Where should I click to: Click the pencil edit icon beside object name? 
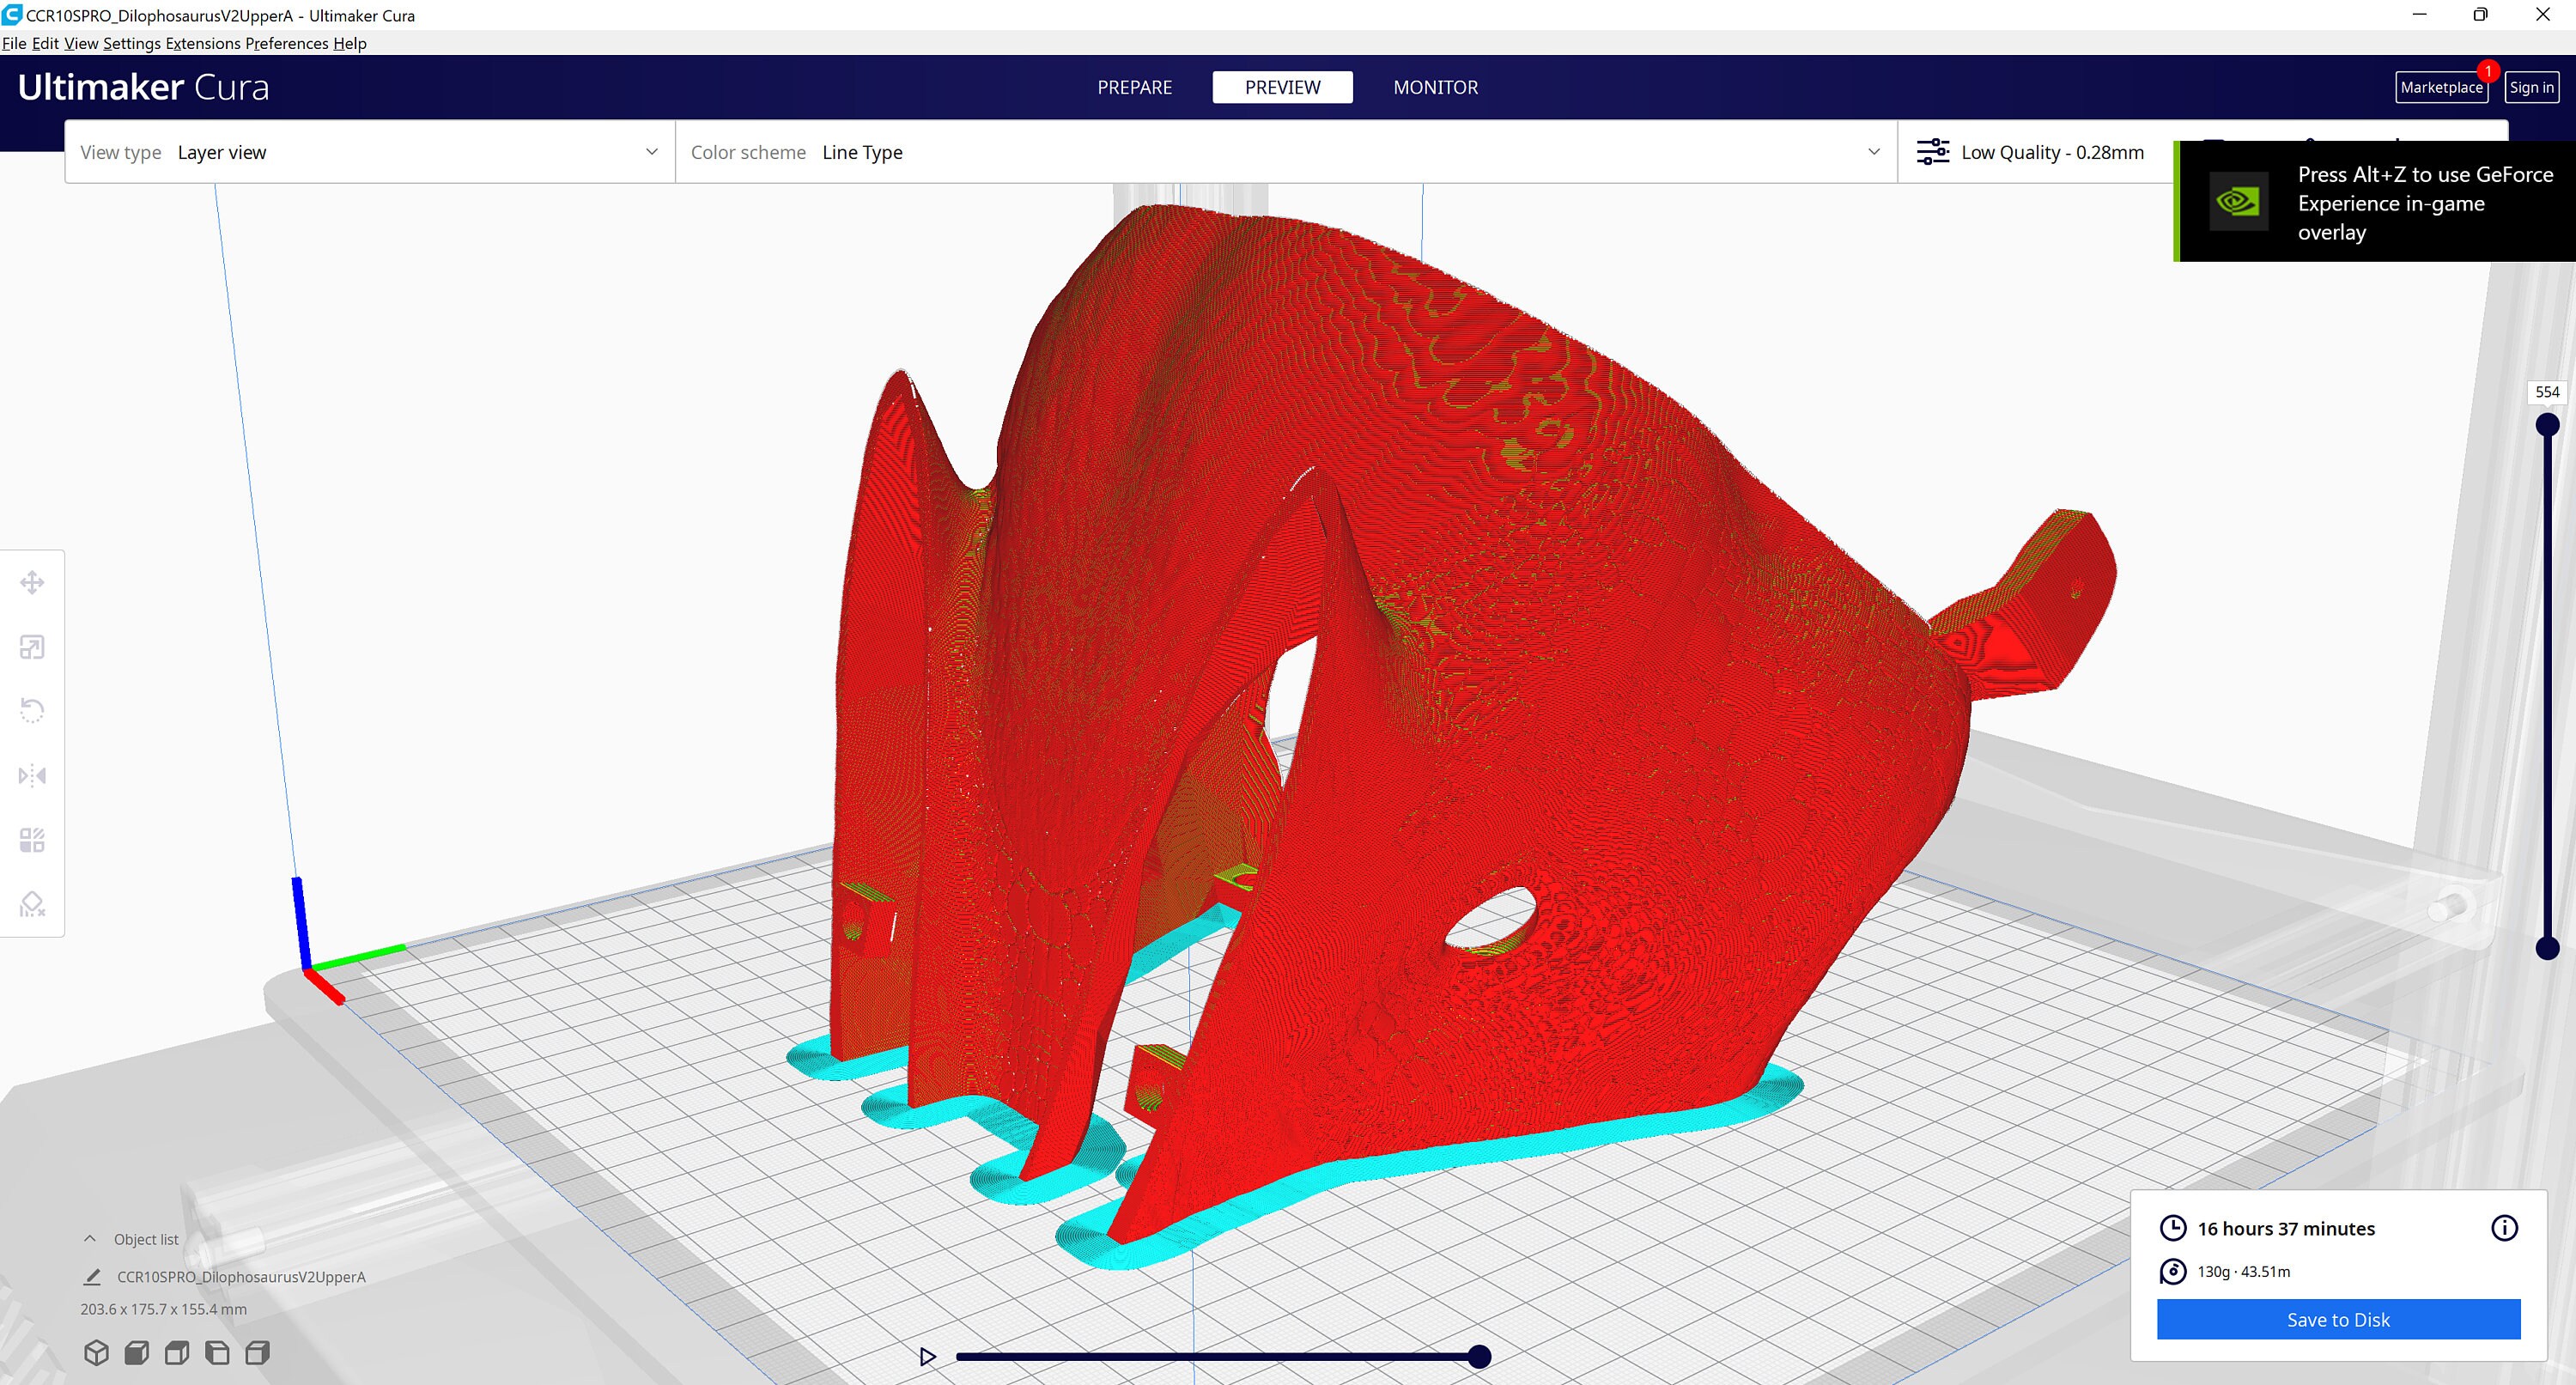point(92,1277)
